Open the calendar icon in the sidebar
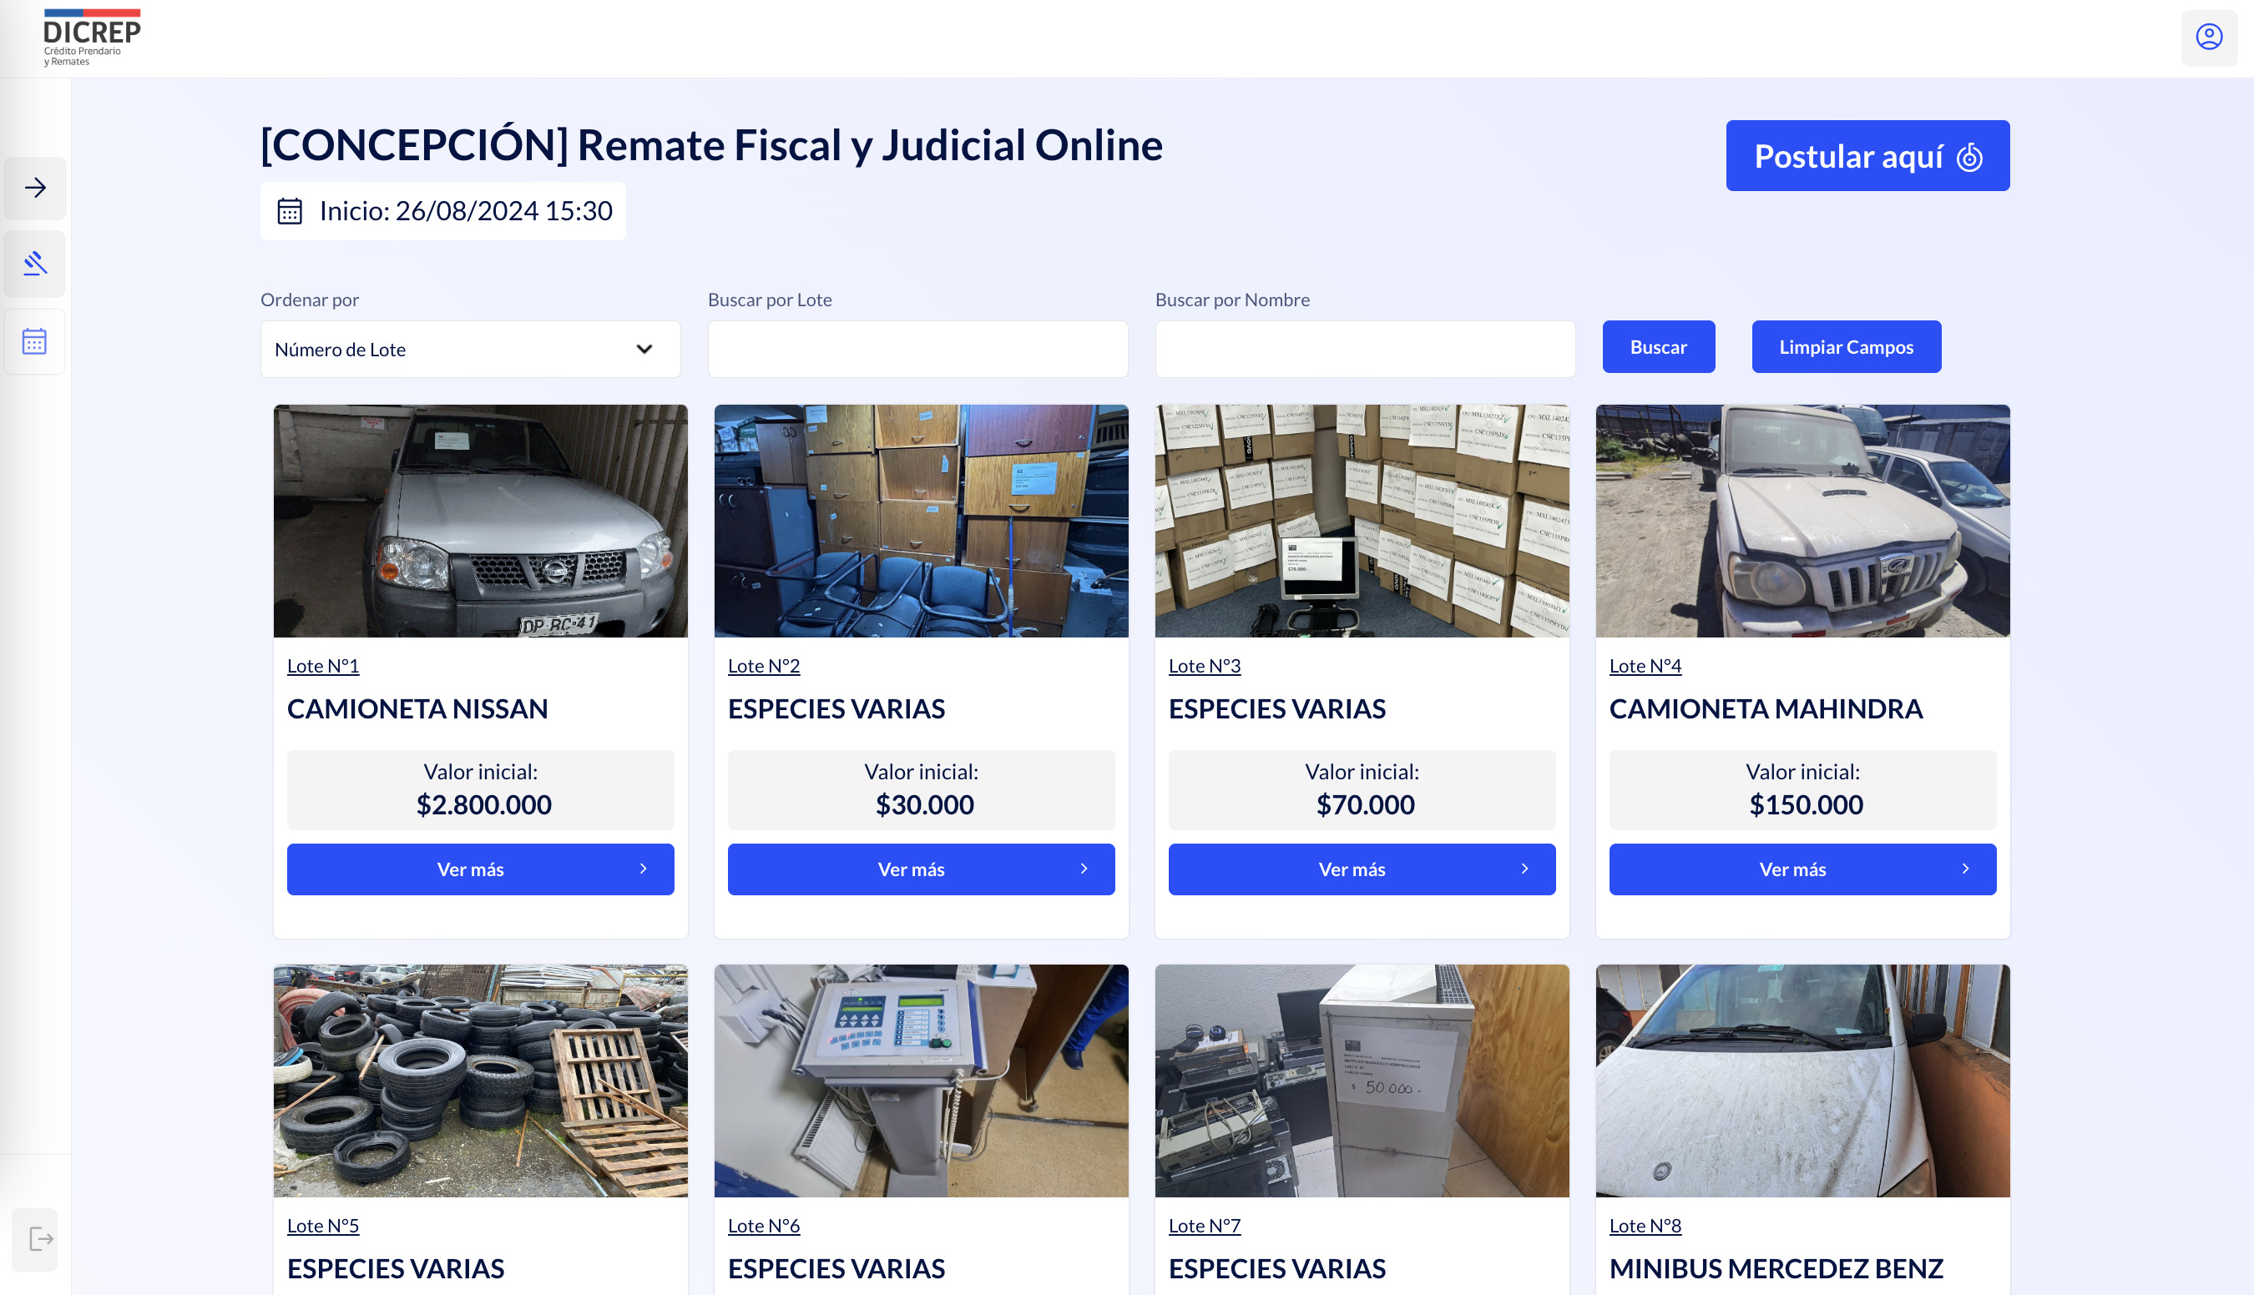Image resolution: width=2254 pixels, height=1295 pixels. coord(35,341)
